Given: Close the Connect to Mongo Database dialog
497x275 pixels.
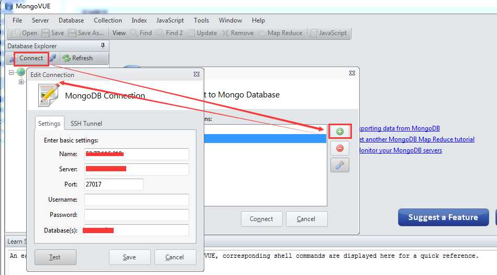Looking at the screenshot, I should pos(352,73).
